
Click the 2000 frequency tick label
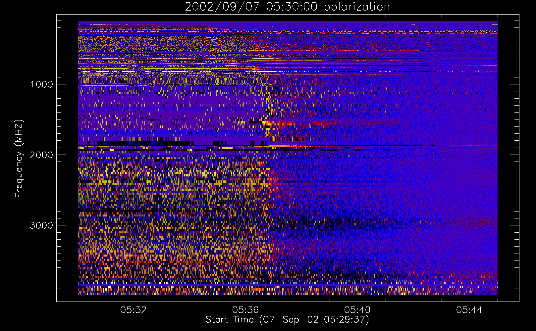click(41, 155)
